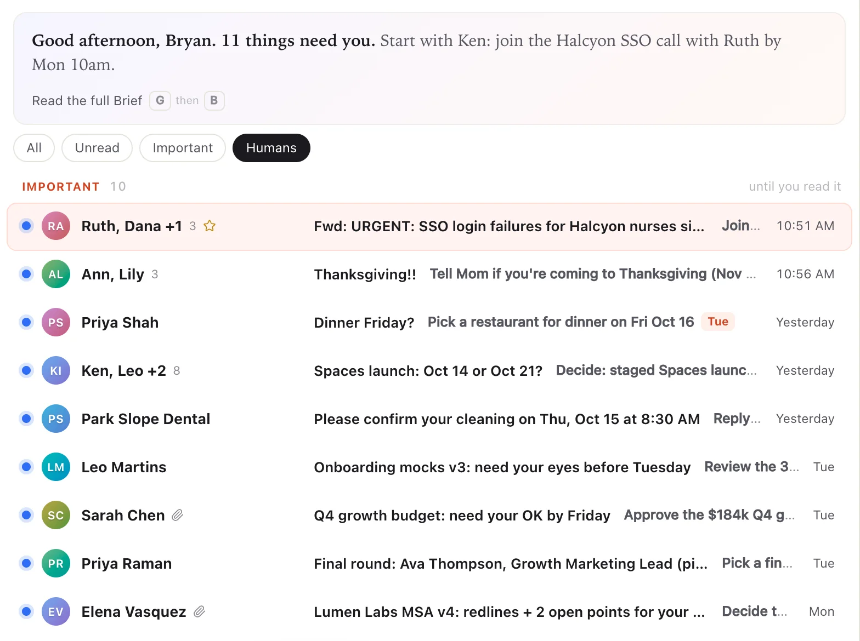The image size is (860, 641).
Task: Open the Read the full Brief link
Action: pos(87,101)
